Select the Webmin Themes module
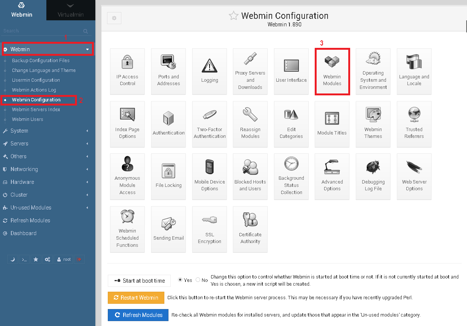The height and width of the screenshot is (326, 467). coord(373,124)
